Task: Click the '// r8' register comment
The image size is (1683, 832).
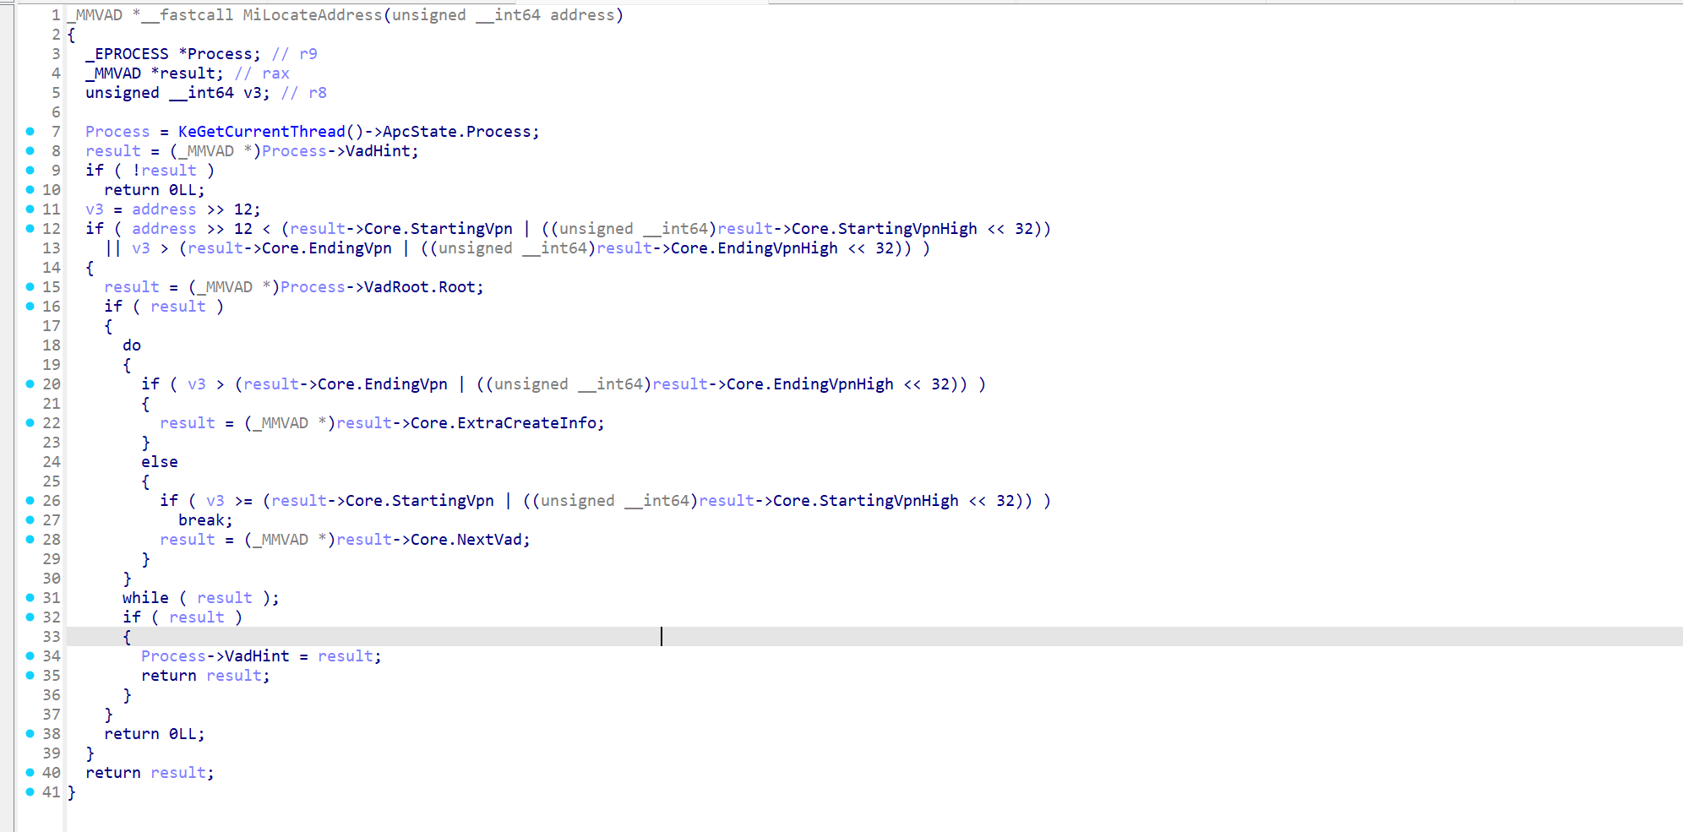Action: tap(304, 93)
